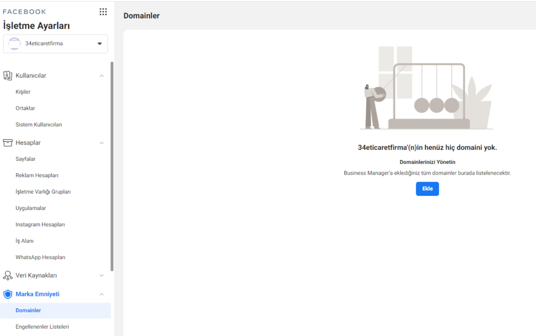Click the blue Ekle button
Image resolution: width=536 pixels, height=336 pixels.
(x=427, y=189)
